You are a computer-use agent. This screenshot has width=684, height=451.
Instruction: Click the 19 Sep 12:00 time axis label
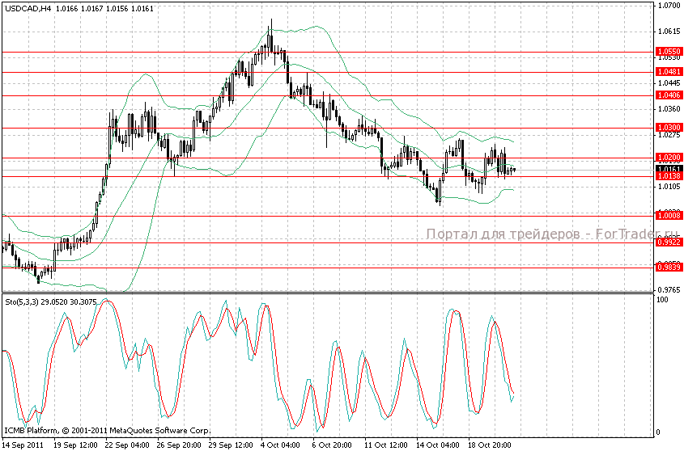click(x=75, y=445)
